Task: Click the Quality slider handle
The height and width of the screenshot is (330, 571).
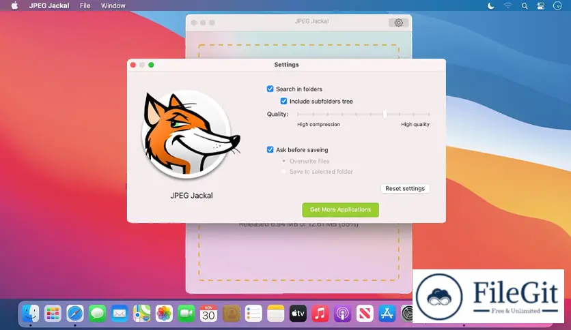Action: tap(385, 114)
